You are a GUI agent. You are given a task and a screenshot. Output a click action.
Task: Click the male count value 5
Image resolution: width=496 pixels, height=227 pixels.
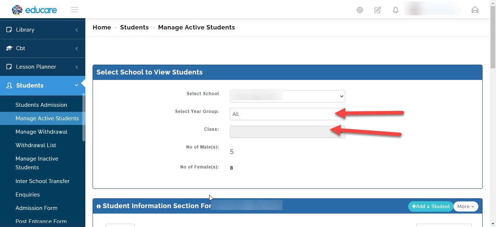click(232, 152)
